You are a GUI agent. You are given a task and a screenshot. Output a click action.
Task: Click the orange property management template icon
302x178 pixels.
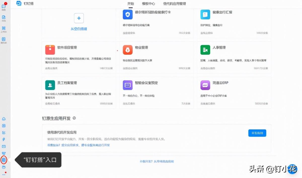128,50
